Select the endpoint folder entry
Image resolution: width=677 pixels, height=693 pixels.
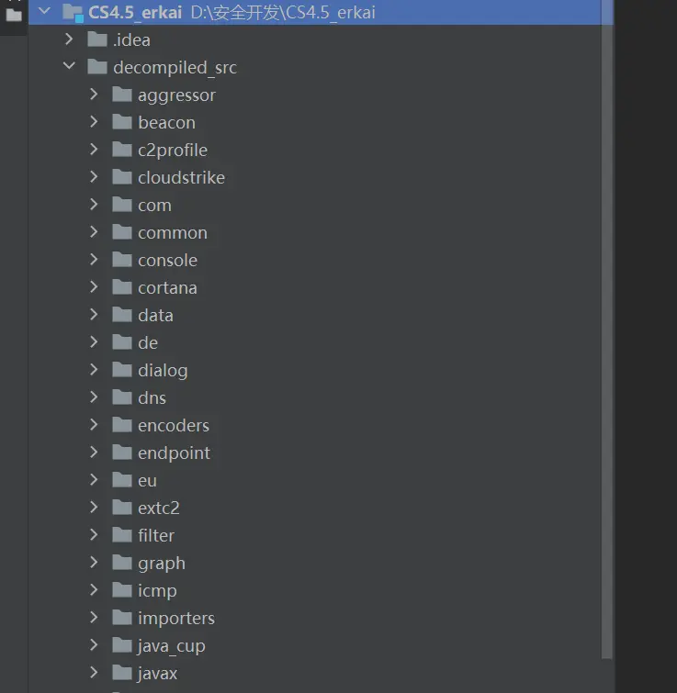(174, 453)
